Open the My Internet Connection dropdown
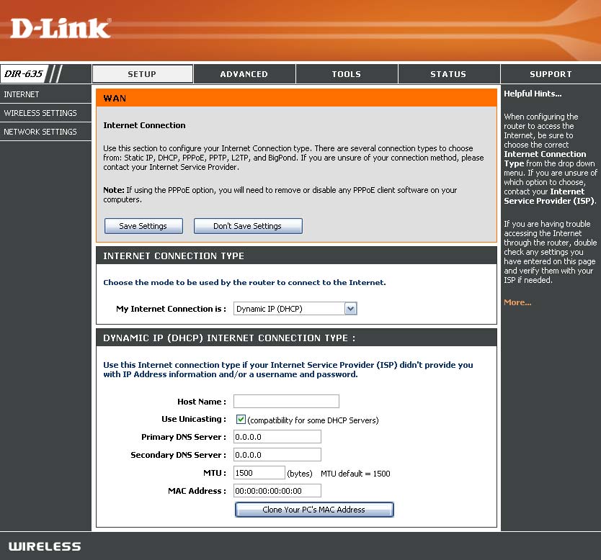 click(x=295, y=309)
